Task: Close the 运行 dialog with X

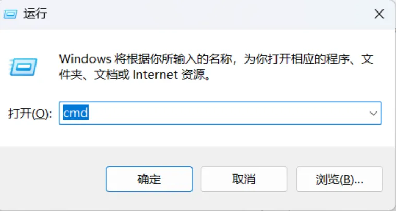Action: click(x=379, y=15)
